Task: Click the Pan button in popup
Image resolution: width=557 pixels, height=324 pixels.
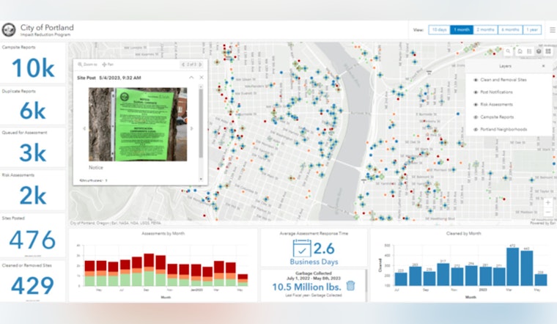Action: [108, 65]
